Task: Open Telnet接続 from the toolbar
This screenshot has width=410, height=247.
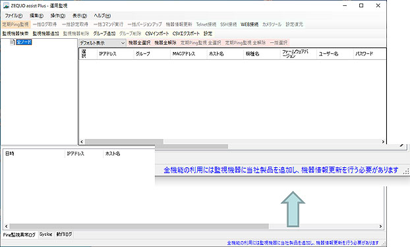Action: (x=206, y=24)
